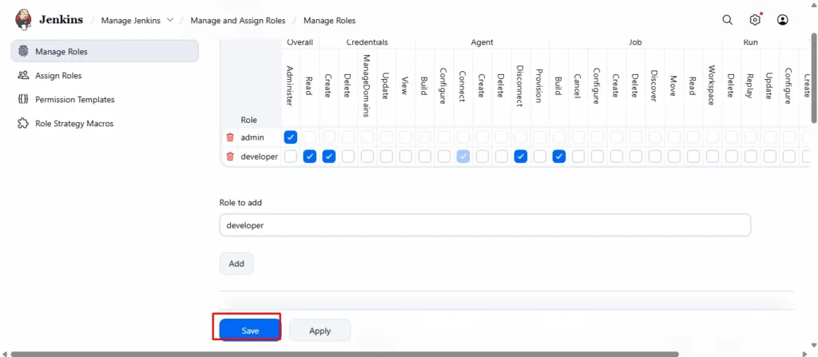This screenshot has height=357, width=818.
Task: Delete the admin role using trash icon
Action: [230, 137]
